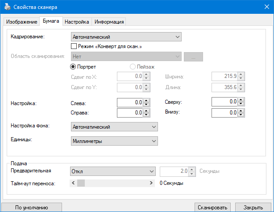Click the scanner icon in the title bar

(x=7, y=7)
